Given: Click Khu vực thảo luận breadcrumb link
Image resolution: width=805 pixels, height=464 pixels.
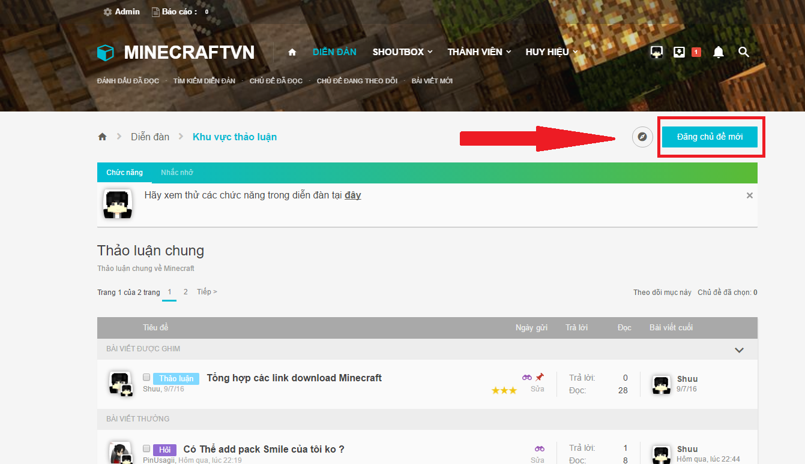Looking at the screenshot, I should 235,137.
